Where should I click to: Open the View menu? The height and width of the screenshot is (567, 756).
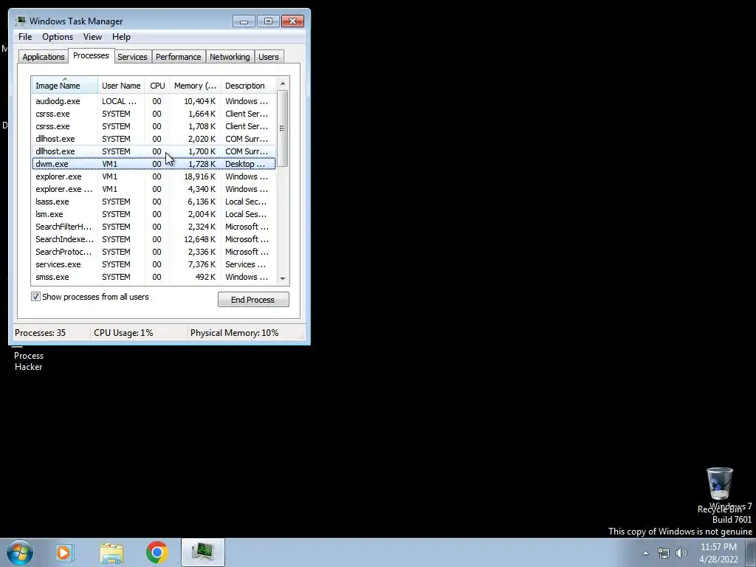pyautogui.click(x=92, y=37)
